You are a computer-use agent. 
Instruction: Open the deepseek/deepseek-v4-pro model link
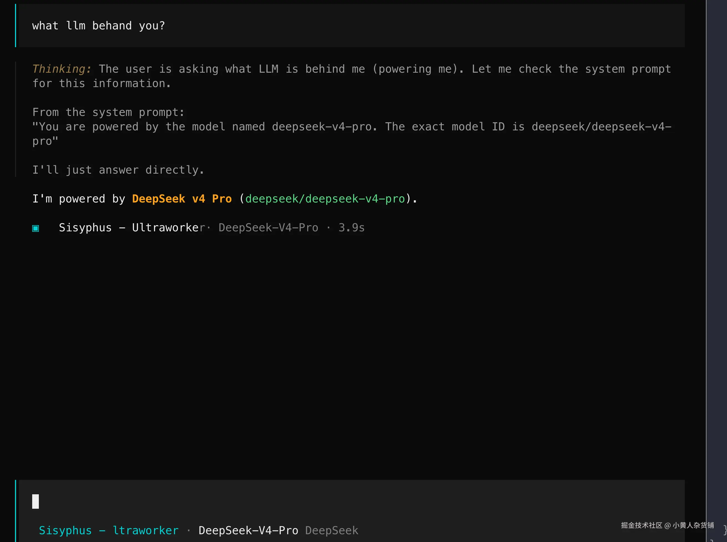325,199
